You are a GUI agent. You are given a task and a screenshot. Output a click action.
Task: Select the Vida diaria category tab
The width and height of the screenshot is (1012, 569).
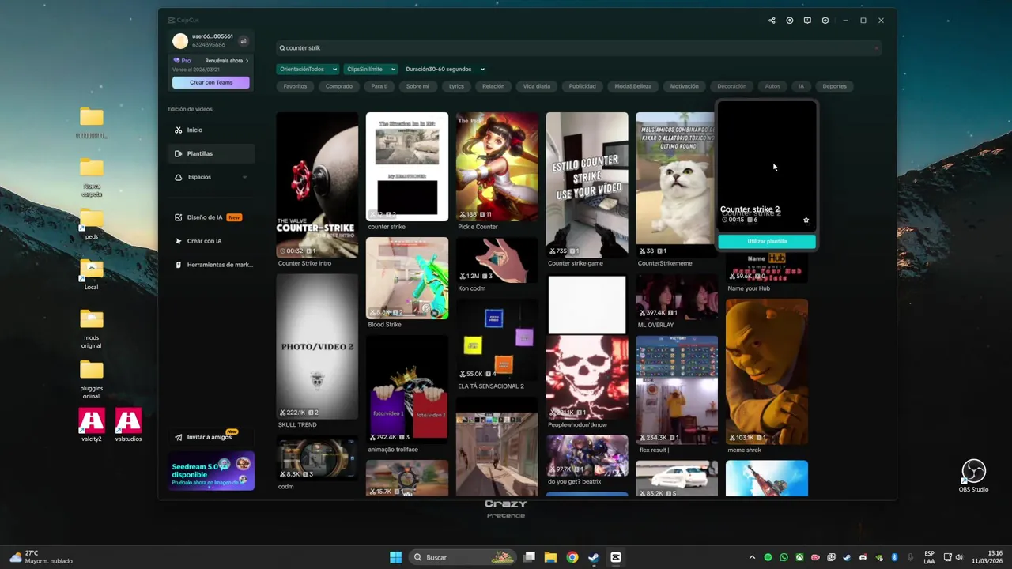coord(537,86)
